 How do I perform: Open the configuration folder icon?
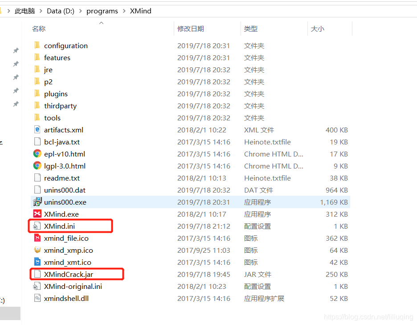pyautogui.click(x=37, y=45)
